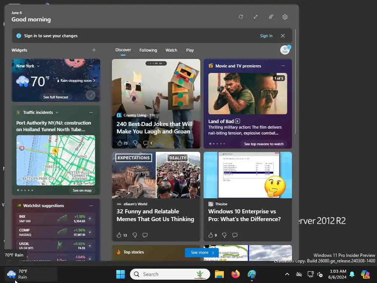Click See on map button

82,191
